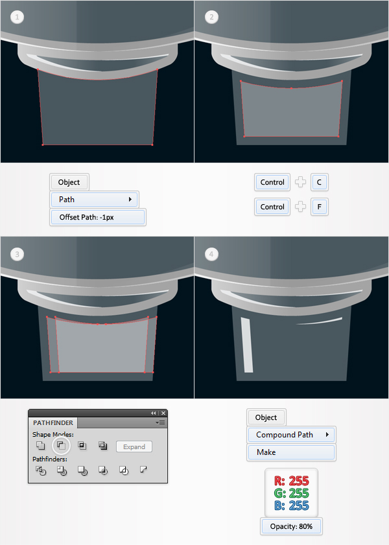Pick the Exclude shape mode icon

(102, 445)
